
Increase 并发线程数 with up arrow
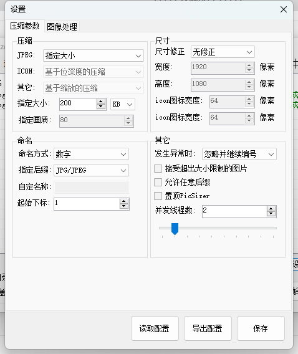point(271,209)
